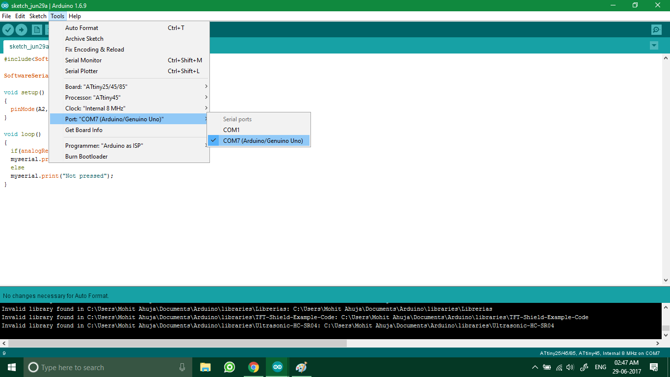Open the Edit menu

[20, 16]
